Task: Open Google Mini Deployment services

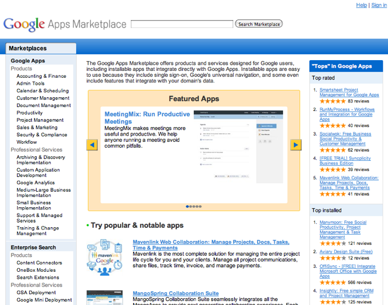Action: (44, 300)
